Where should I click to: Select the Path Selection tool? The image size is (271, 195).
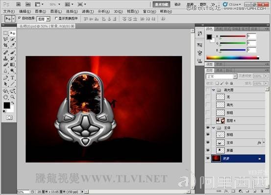tap(5, 84)
